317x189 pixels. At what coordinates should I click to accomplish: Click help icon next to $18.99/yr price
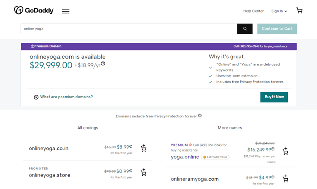[103, 64]
